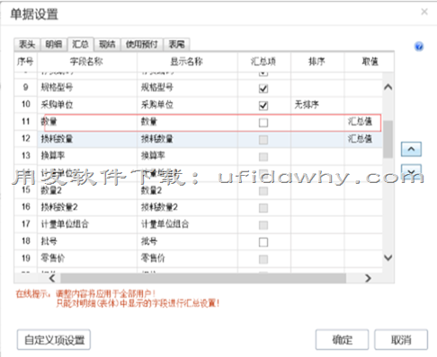Screen dimensions: 437x357
Task: Open the blue help question icon
Action: pyautogui.click(x=419, y=47)
